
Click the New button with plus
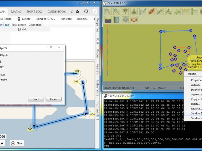[17, 143]
